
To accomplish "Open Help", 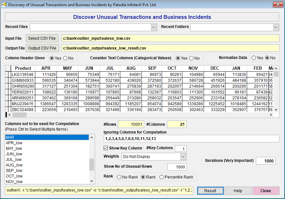I will [238, 191].
